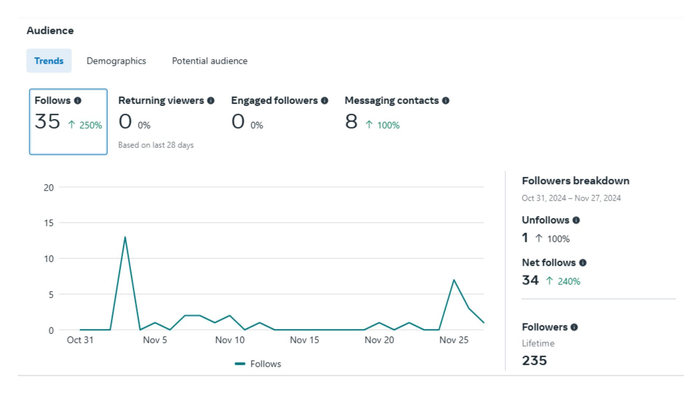Screen dimensions: 699x393
Task: Open the info icon beside lifetime Followers
Action: pos(574,327)
